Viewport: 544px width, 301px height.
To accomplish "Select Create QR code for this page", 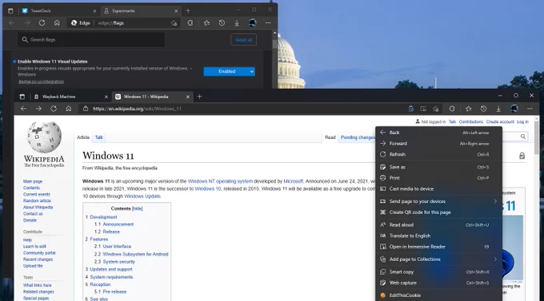I will (x=439, y=212).
